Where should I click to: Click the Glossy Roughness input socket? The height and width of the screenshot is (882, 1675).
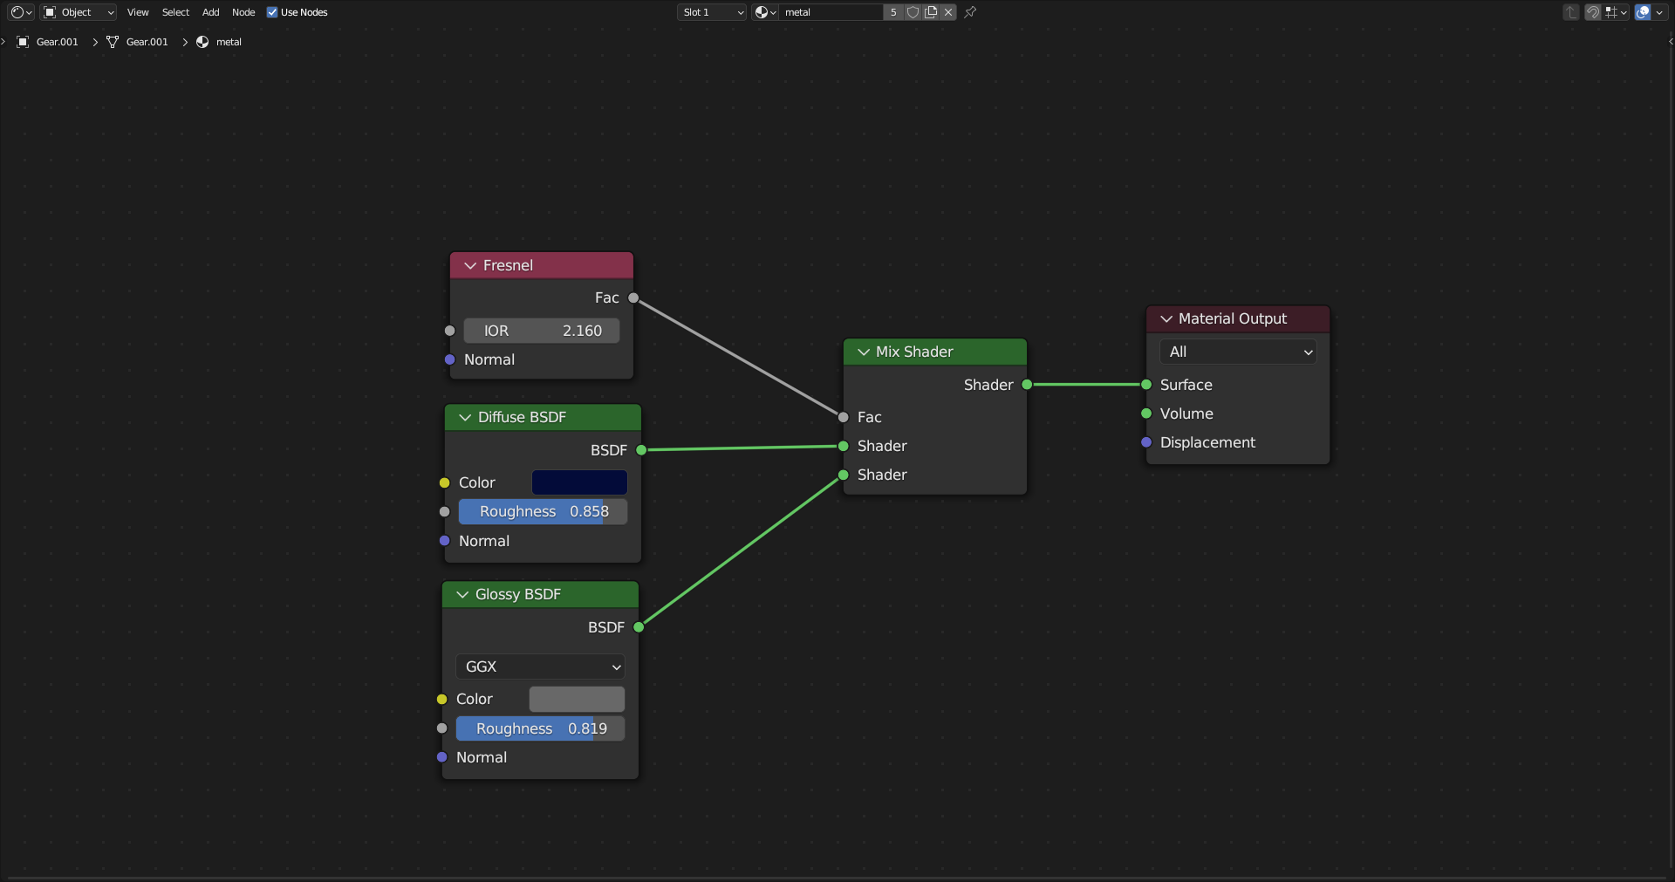pos(441,728)
